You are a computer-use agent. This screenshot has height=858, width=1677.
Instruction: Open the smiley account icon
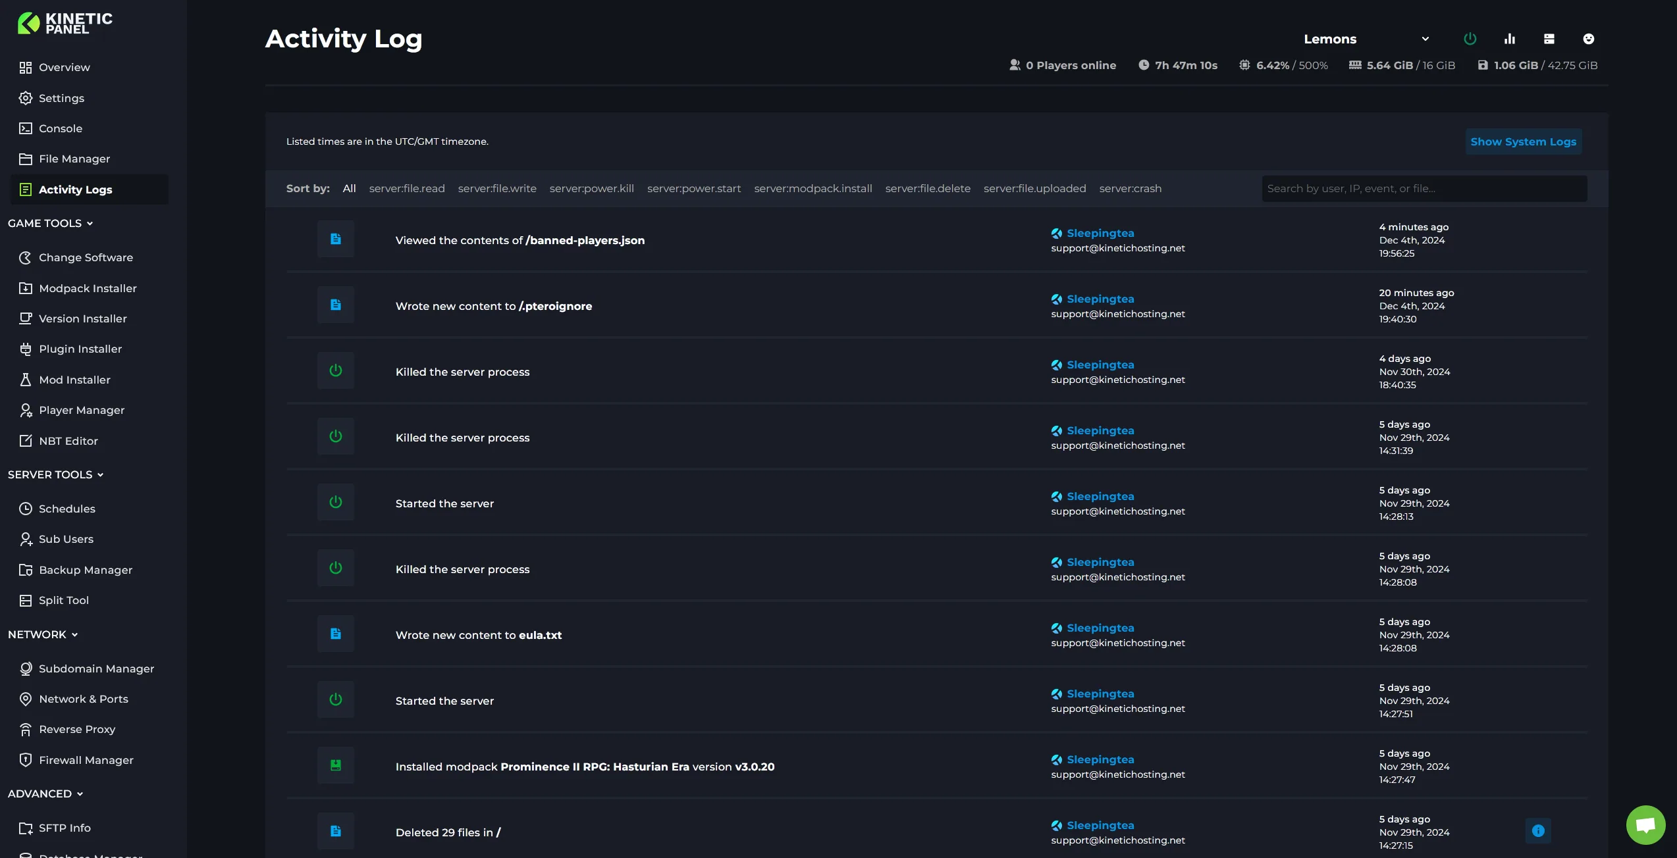point(1589,39)
